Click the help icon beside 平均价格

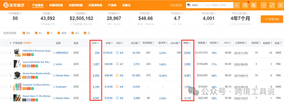click(150, 14)
